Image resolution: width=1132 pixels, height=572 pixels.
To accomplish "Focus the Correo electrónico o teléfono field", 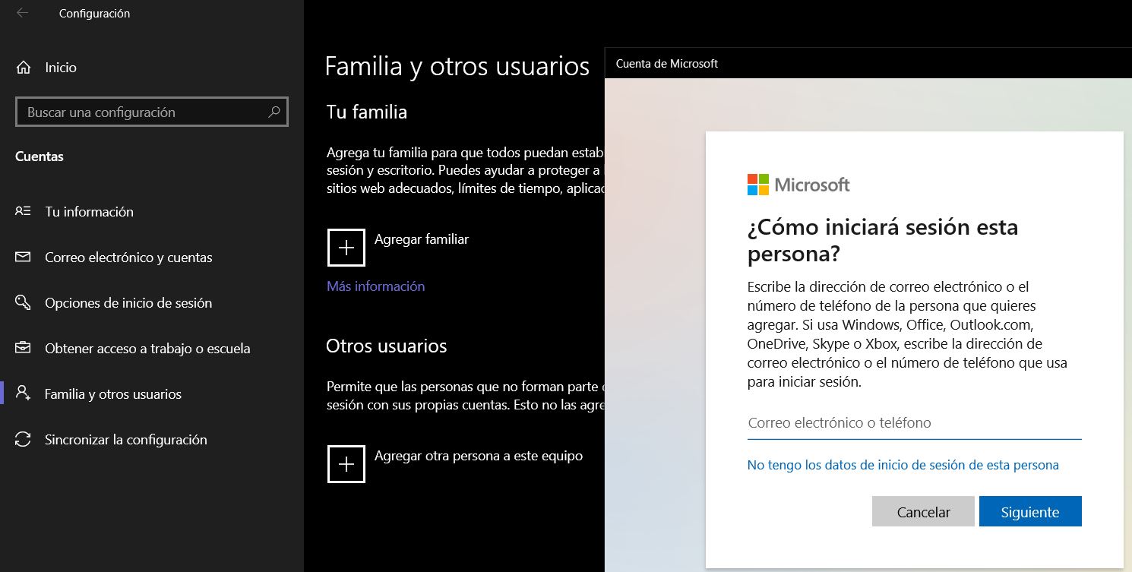I will point(914,423).
